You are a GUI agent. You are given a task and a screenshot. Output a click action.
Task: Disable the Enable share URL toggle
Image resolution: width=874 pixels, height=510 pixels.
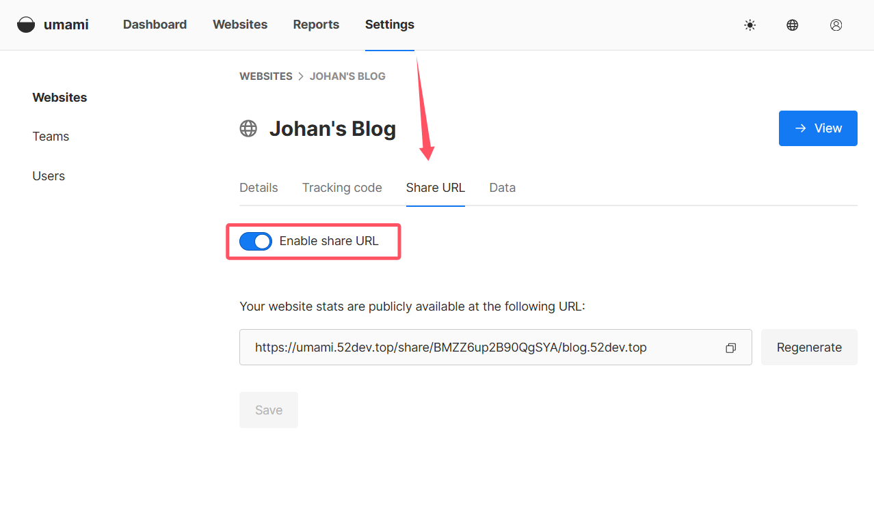tap(256, 241)
